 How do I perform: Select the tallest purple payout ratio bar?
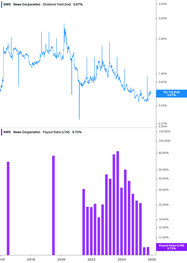tap(118, 203)
